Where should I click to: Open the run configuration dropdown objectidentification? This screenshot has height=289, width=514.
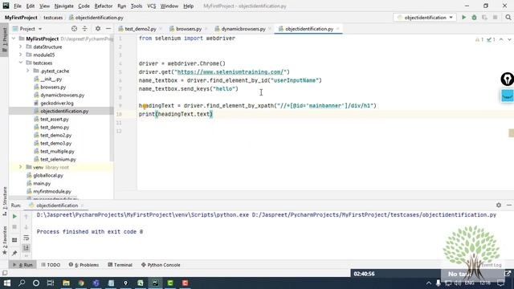425,18
